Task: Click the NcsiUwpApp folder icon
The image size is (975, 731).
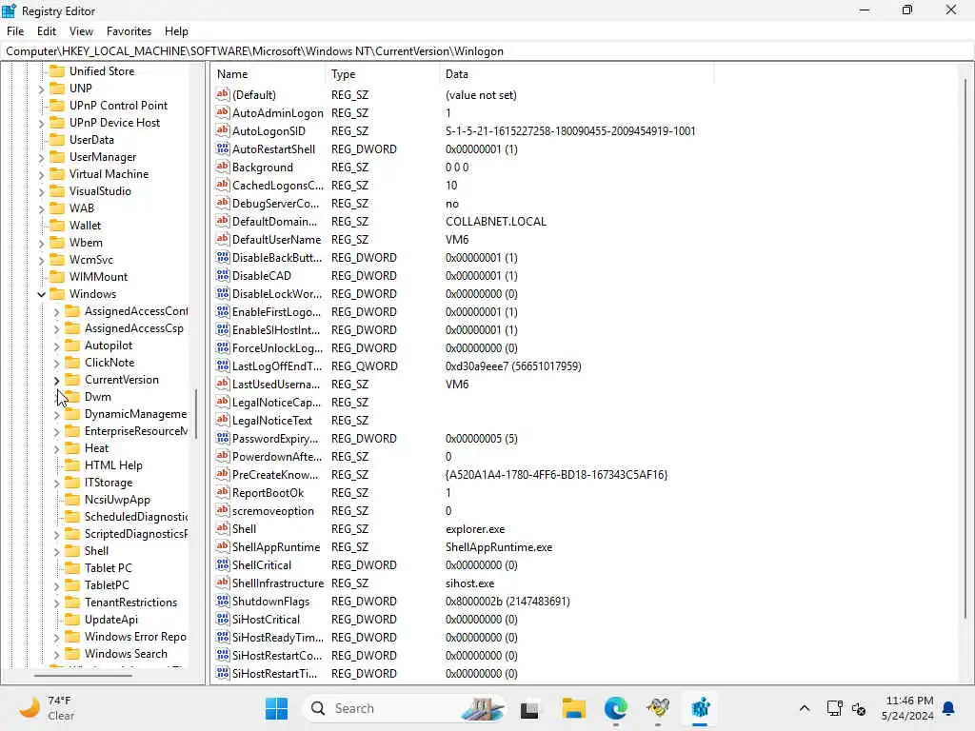Action: pyautogui.click(x=72, y=499)
